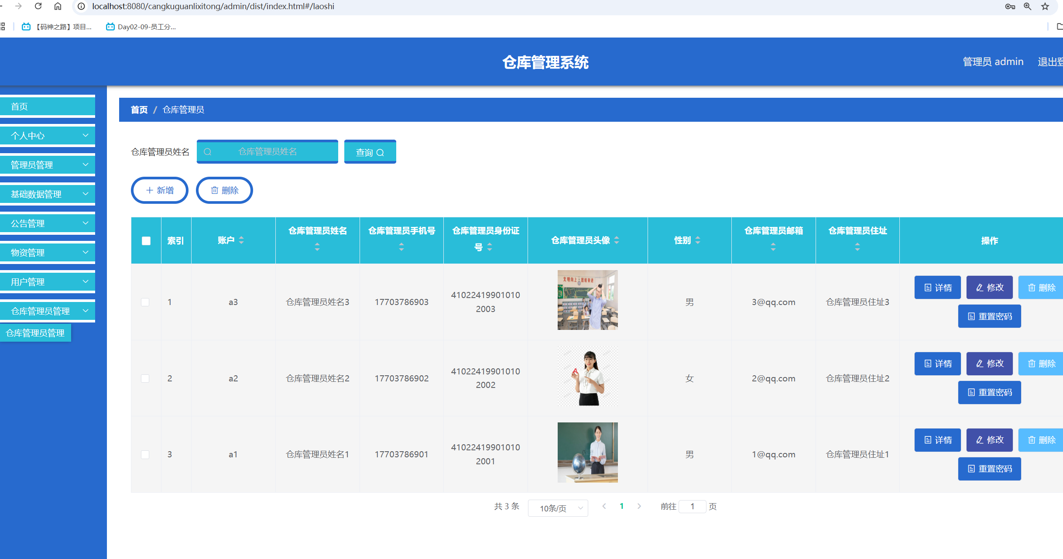Open details via the 详情 document icon in row 2

[x=927, y=364]
